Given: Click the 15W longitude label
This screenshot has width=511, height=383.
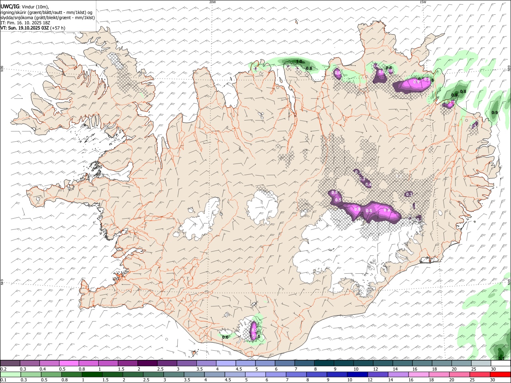Looking at the screenshot, I should click(x=423, y=2).
